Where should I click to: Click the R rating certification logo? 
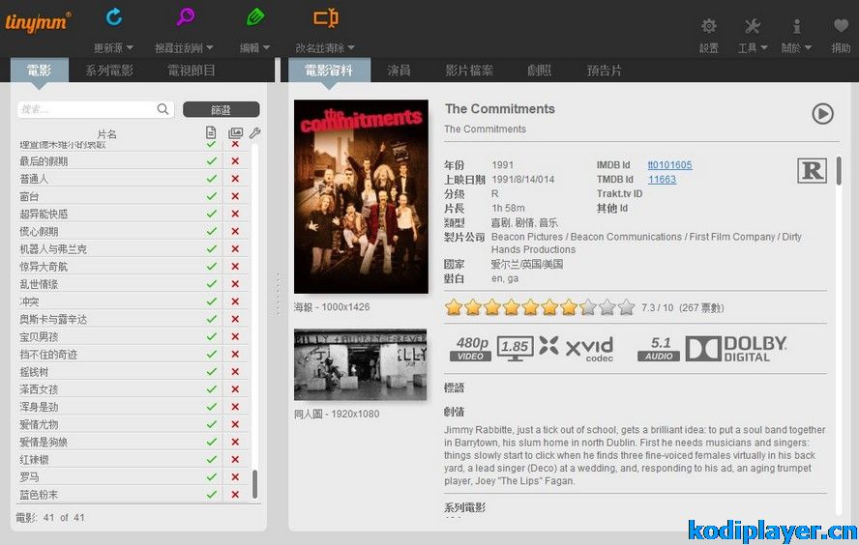click(x=812, y=171)
